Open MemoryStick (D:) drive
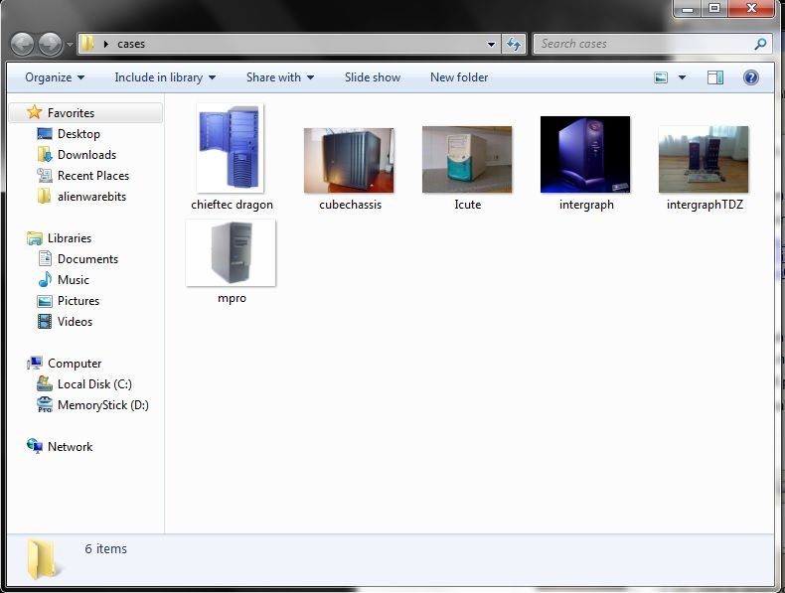This screenshot has width=785, height=593. click(x=103, y=405)
